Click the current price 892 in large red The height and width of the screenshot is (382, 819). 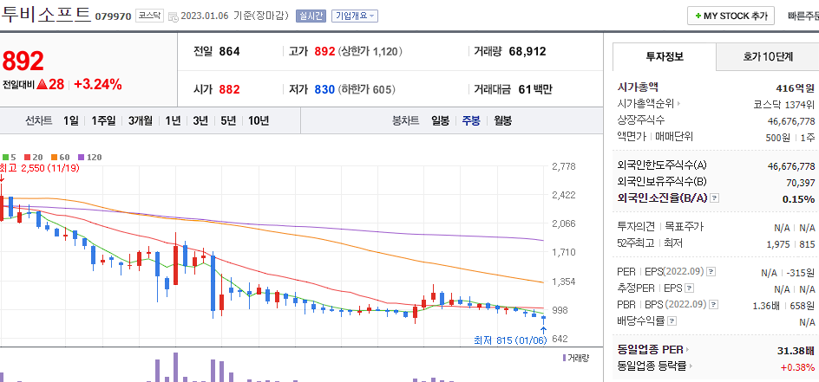[23, 62]
